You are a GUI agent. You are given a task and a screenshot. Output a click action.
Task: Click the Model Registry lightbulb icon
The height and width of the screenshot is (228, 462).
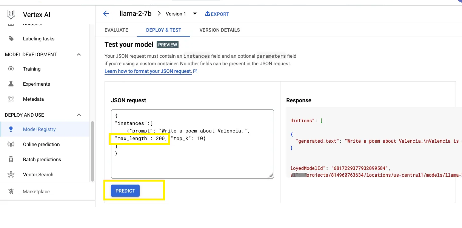(11, 129)
